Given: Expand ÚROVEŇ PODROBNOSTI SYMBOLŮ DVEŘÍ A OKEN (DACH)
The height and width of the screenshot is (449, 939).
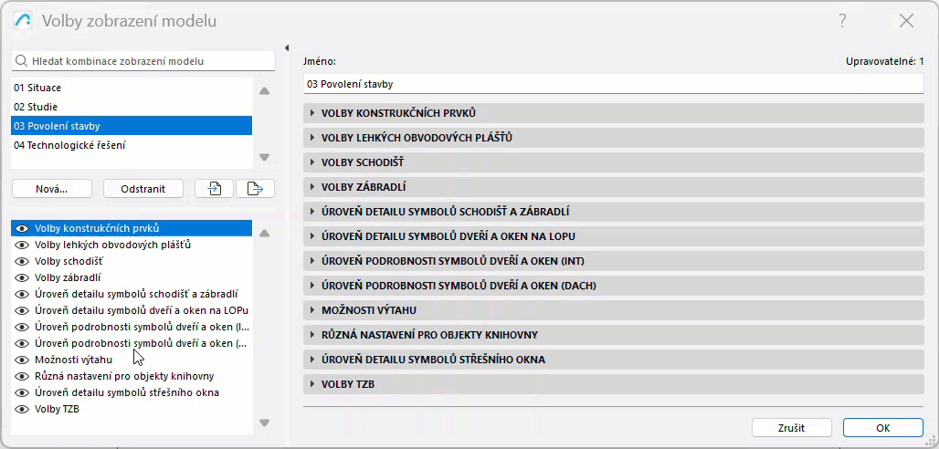Looking at the screenshot, I should tap(614, 287).
